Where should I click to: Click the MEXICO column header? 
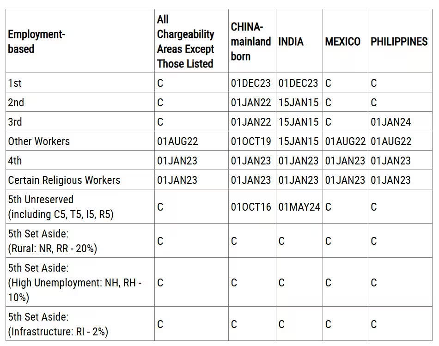tap(342, 42)
